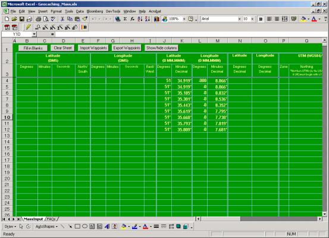This screenshot has height=238, width=329.
Task: Expand the font name dropdown
Action: pos(239,19)
